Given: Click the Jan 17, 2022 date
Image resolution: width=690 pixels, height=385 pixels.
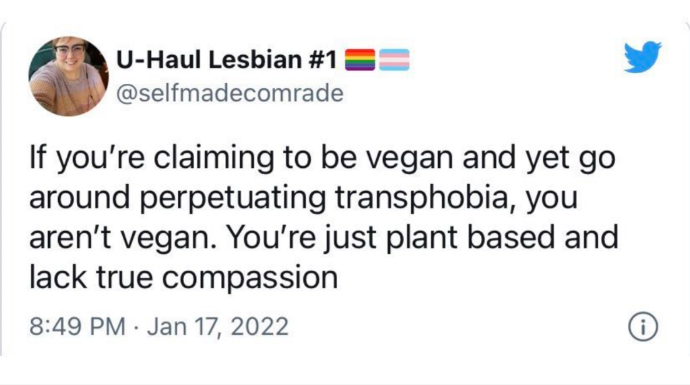Looking at the screenshot, I should click(x=218, y=326).
